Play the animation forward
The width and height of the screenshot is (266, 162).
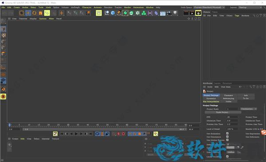click(x=76, y=134)
